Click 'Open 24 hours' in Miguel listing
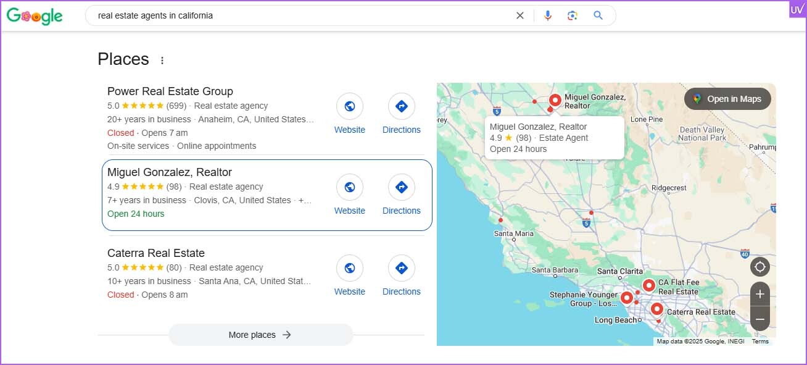This screenshot has height=365, width=807. [136, 214]
